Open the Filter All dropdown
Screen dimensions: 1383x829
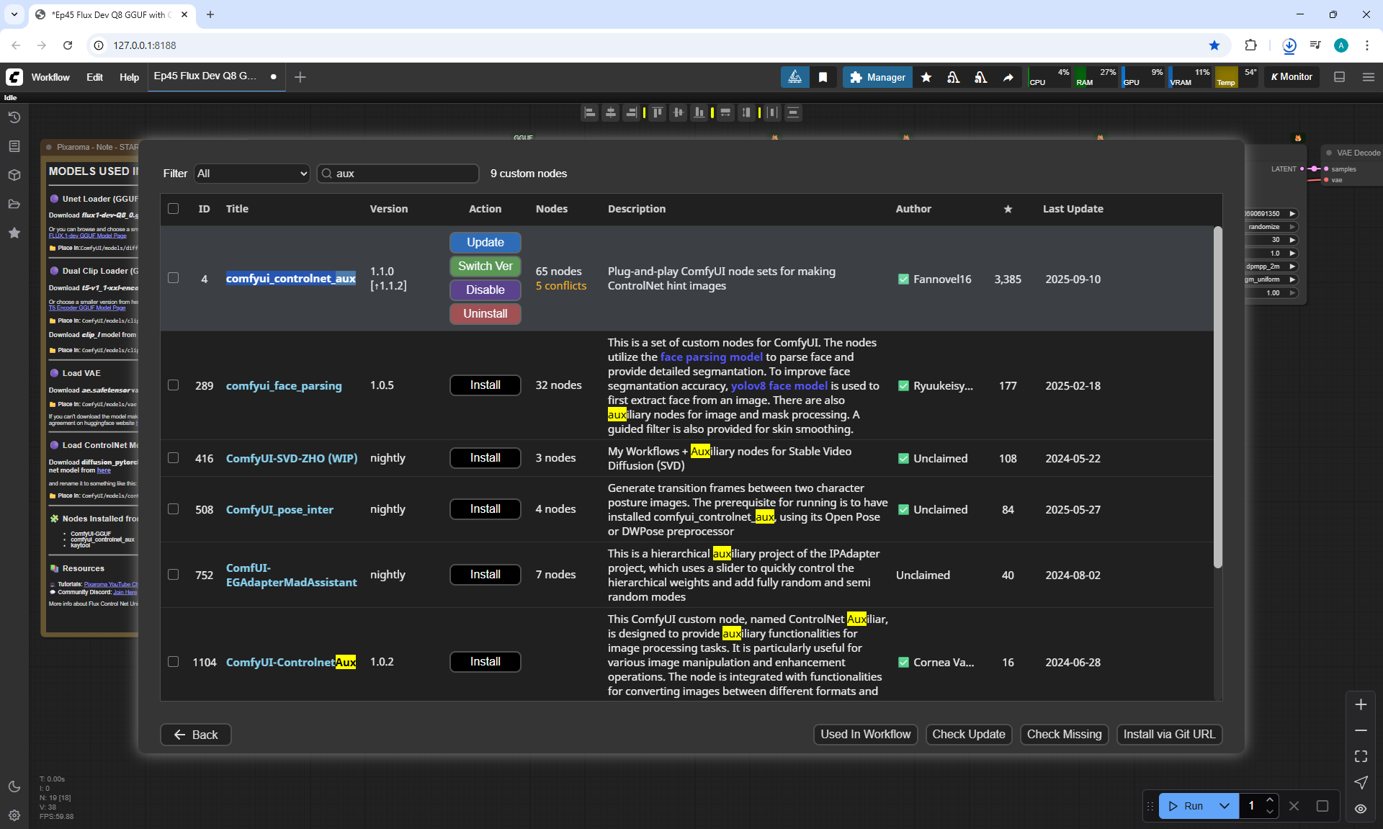click(x=252, y=174)
